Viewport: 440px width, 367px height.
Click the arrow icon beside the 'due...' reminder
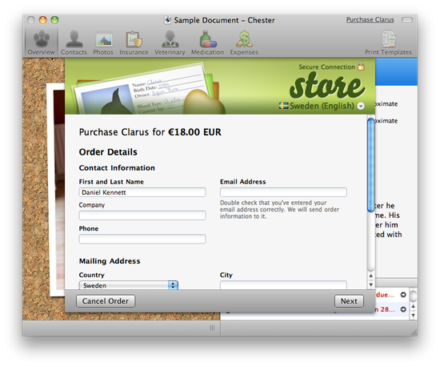tap(403, 295)
